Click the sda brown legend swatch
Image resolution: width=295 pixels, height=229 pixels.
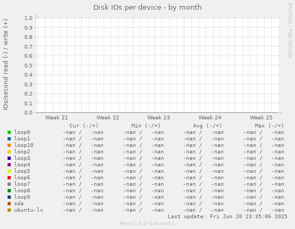tap(9, 204)
